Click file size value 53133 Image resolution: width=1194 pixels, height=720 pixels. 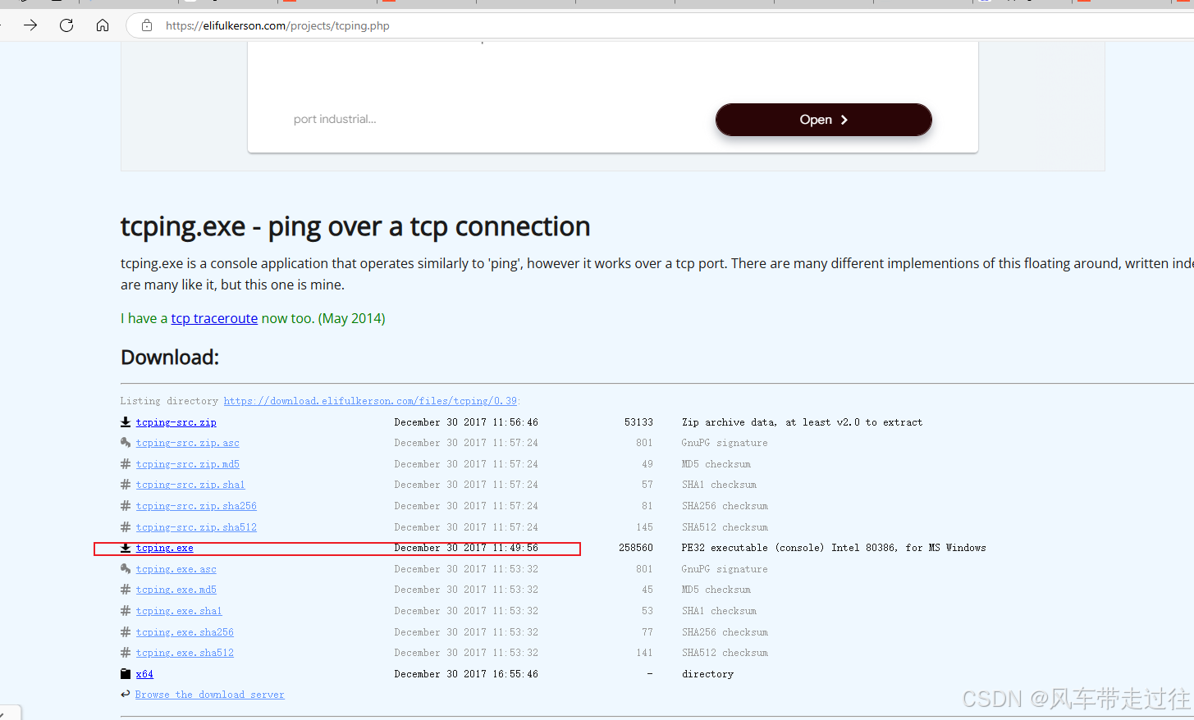638,422
